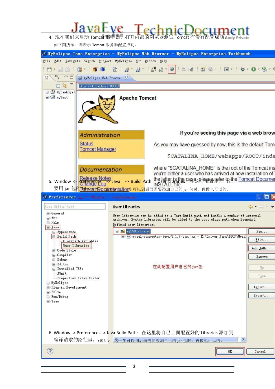Image resolution: width=275 pixels, height=389 pixels.
Task: Click the green Run toolbar icon
Action: click(x=254, y=69)
